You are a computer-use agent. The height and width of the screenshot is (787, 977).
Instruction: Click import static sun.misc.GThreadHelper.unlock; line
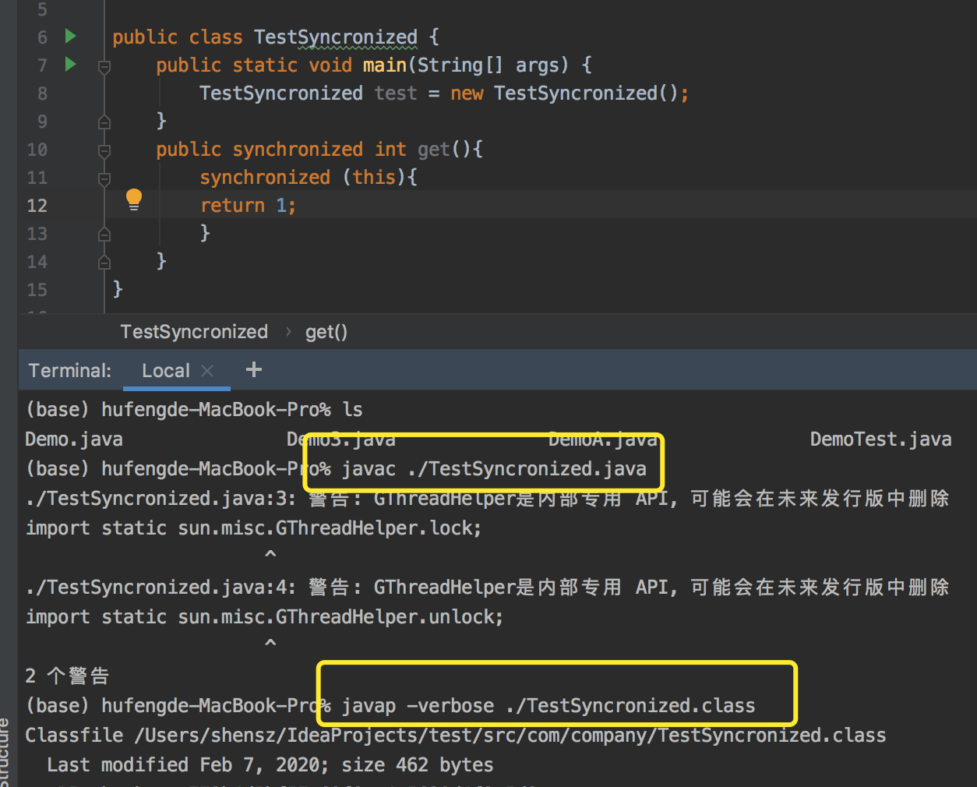[265, 617]
